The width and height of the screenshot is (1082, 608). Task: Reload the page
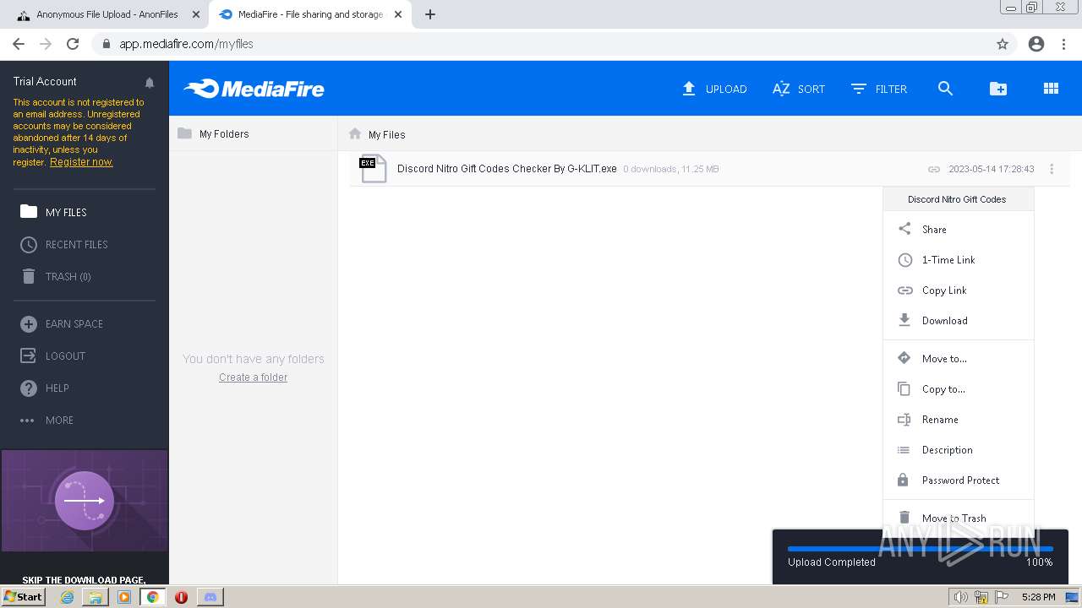pos(73,44)
